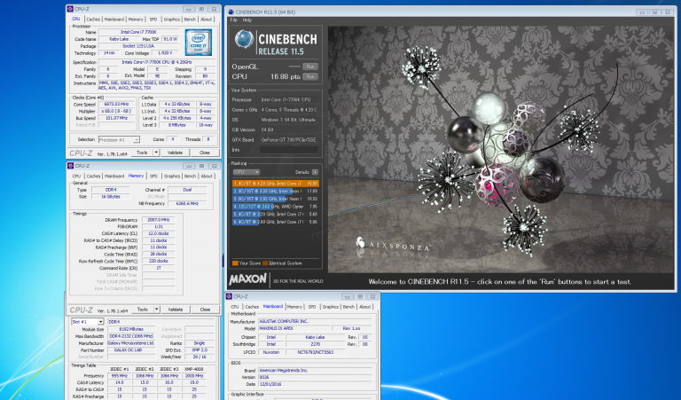Click the Identical System legend swatch
Viewport: 681px width, 400px height.
(x=265, y=263)
